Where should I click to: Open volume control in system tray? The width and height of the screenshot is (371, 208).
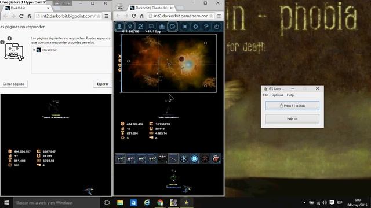[325, 203]
